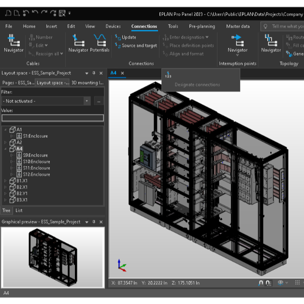The height and width of the screenshot is (304, 304).
Task: Click the undo list icon
Action: 26,13
